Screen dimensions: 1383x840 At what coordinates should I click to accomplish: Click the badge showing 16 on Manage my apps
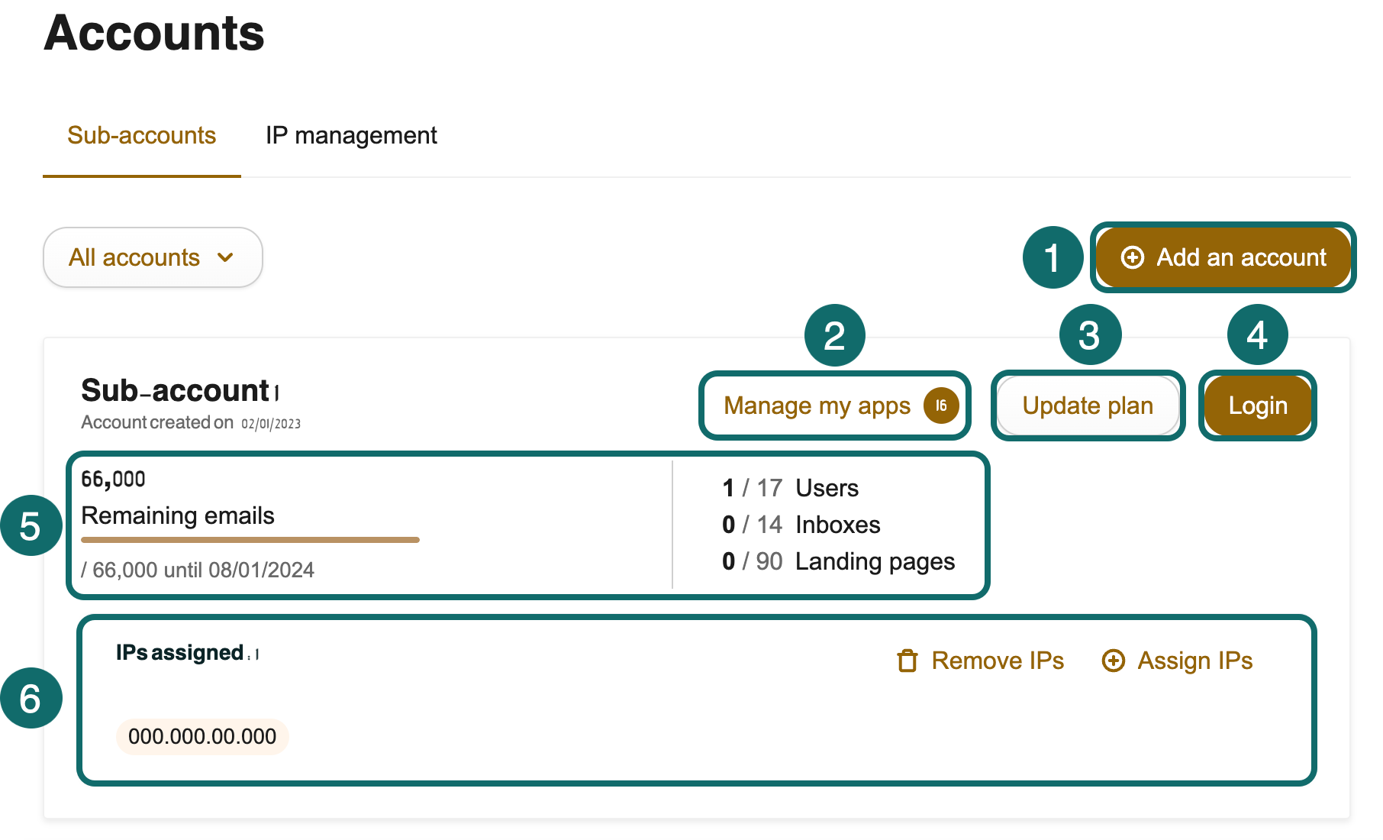(941, 405)
